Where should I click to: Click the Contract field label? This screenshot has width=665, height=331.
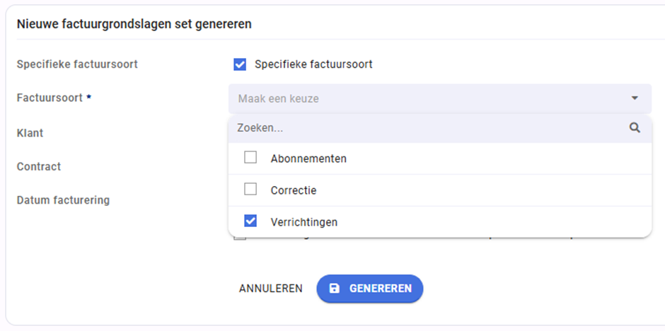(x=39, y=166)
